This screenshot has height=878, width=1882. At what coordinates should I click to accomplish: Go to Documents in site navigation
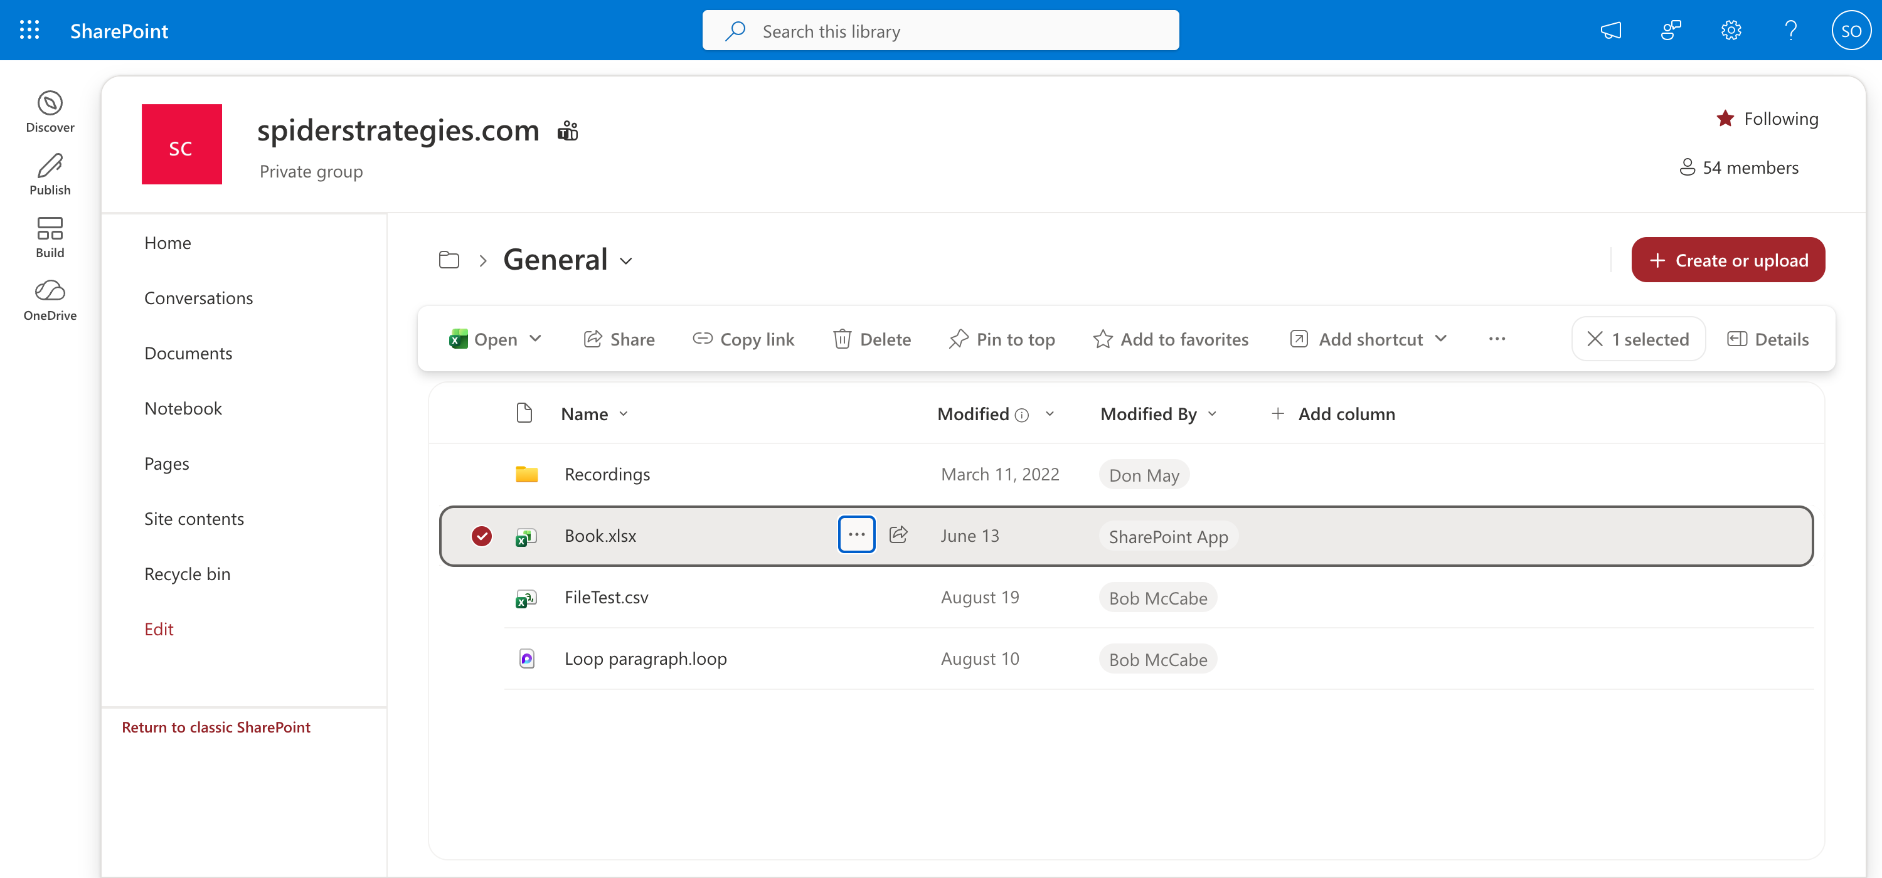pos(188,353)
